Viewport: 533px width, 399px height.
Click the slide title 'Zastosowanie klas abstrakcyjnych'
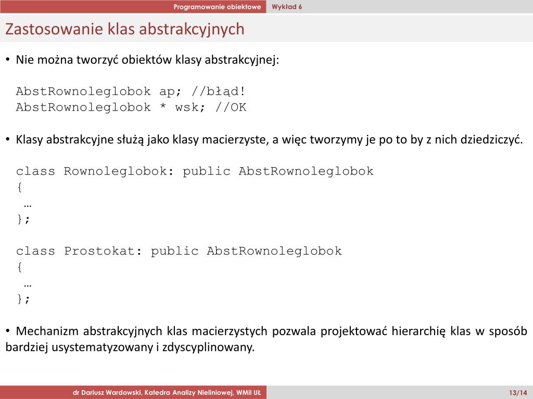point(125,29)
